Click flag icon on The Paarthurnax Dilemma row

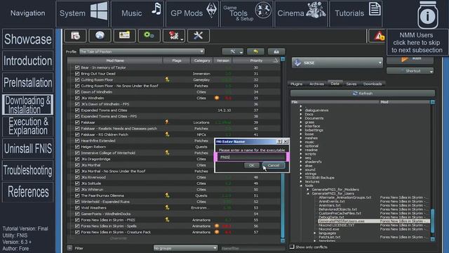167,195
